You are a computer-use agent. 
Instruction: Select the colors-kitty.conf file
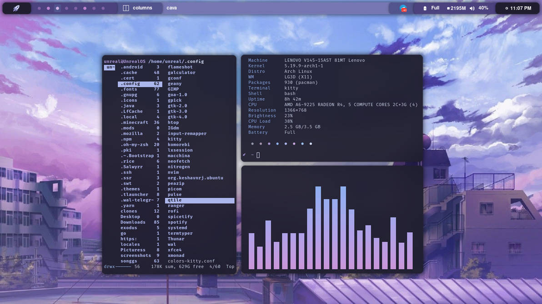[x=191, y=261]
